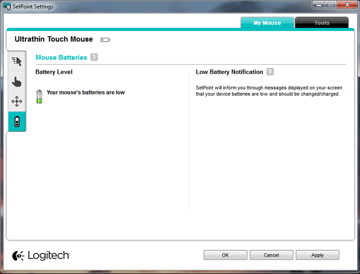This screenshot has height=274, width=360.
Task: Open pointer and scrolling settings sidebar icon
Action: point(17,61)
